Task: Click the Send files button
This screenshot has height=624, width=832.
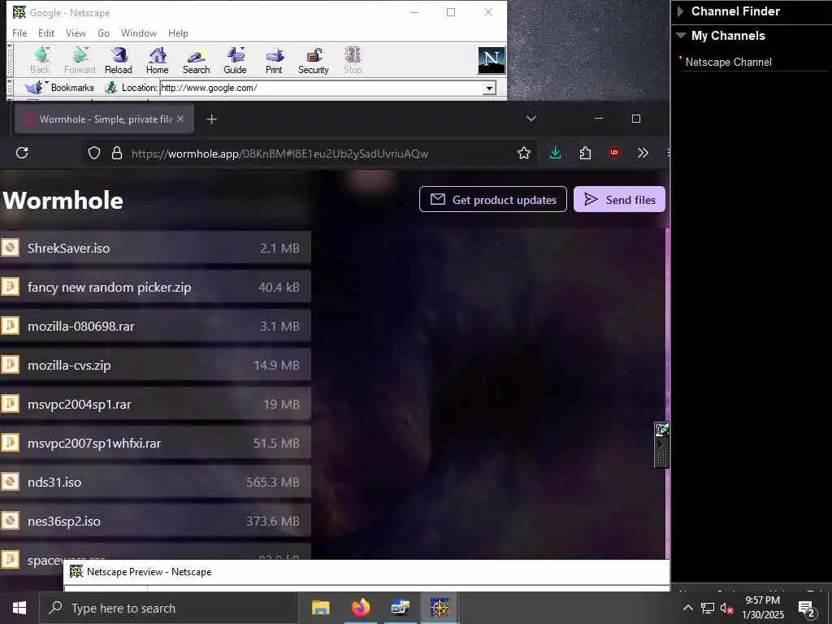Action: point(619,200)
